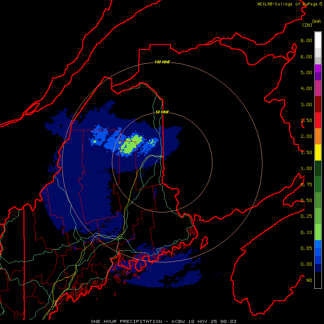Select the magenta legend swatch near 5.00
The height and width of the screenshot is (324, 324).
tap(318, 68)
